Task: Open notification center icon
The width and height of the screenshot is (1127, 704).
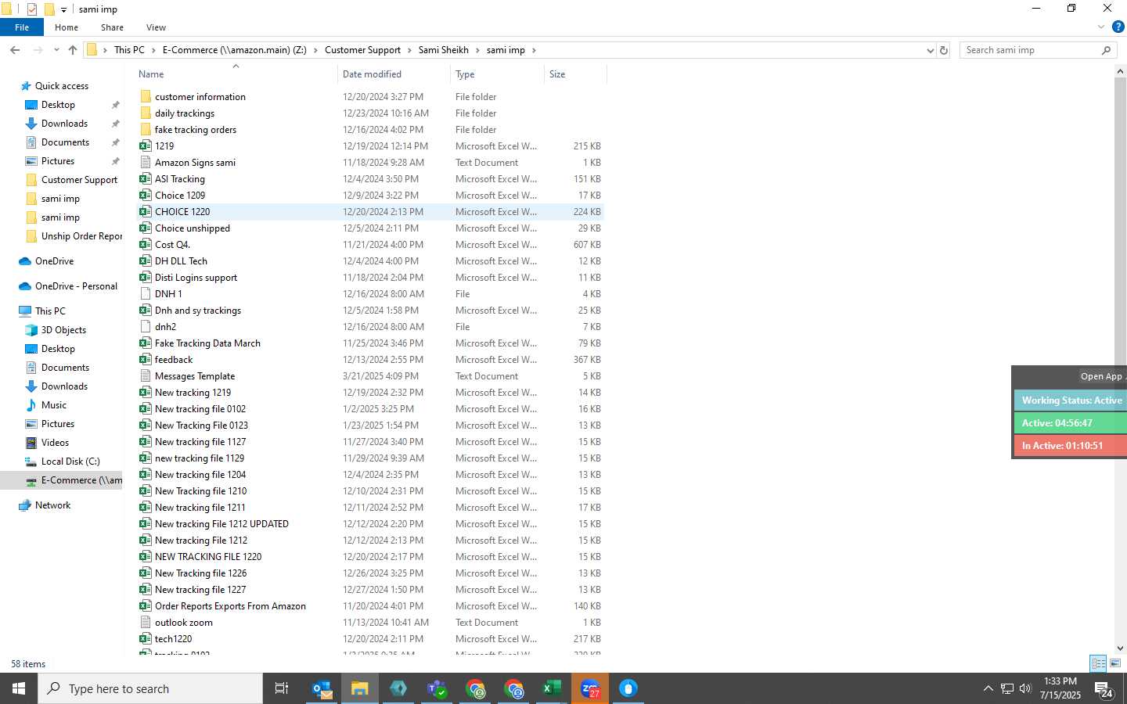Action: tap(1104, 689)
